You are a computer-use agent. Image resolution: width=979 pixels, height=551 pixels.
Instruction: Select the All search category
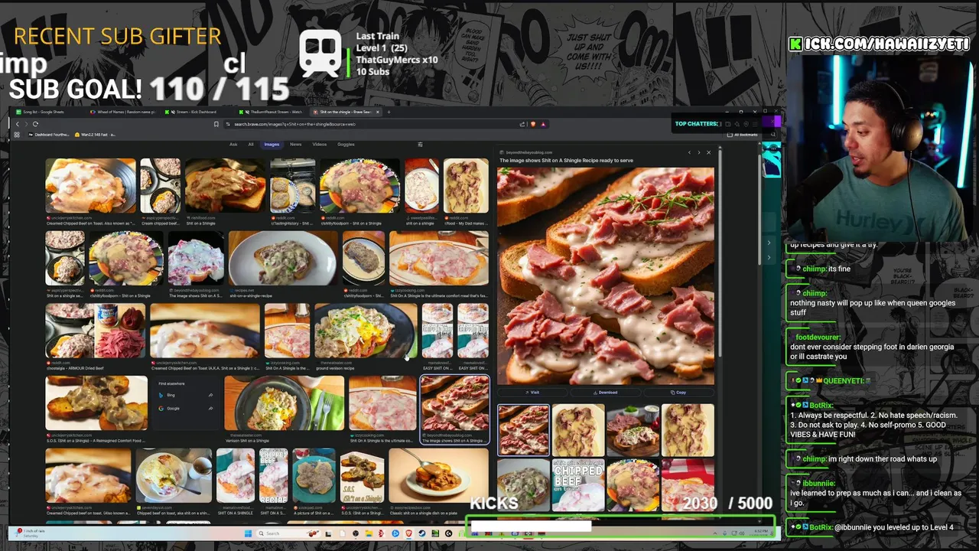(x=251, y=144)
